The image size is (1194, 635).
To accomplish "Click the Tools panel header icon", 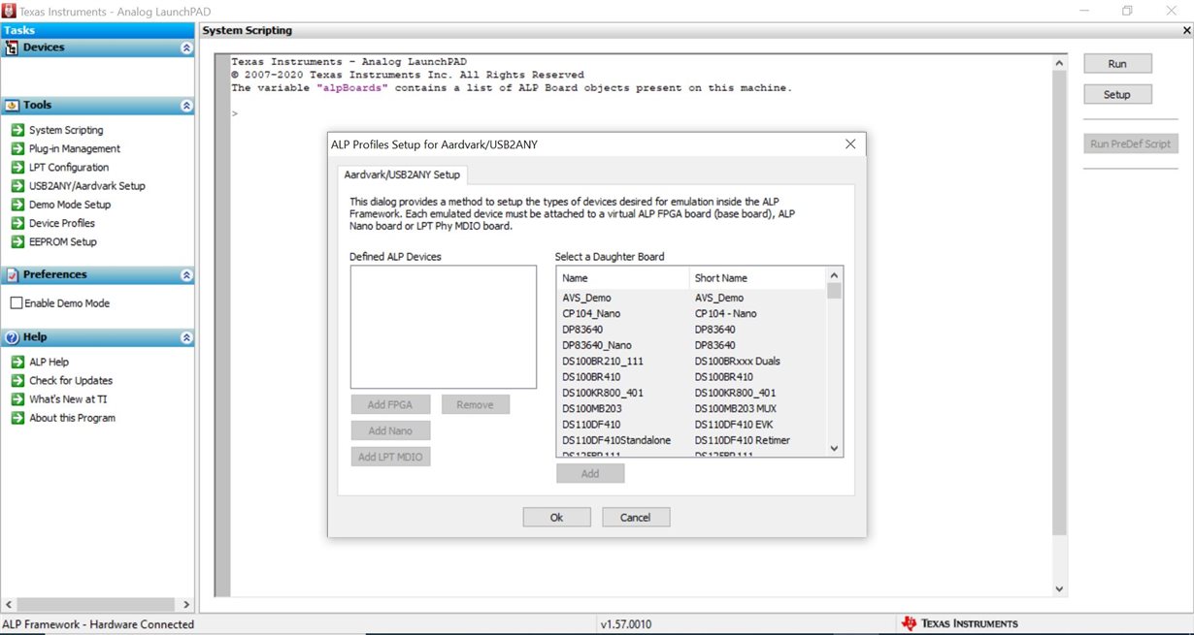I will tap(12, 105).
